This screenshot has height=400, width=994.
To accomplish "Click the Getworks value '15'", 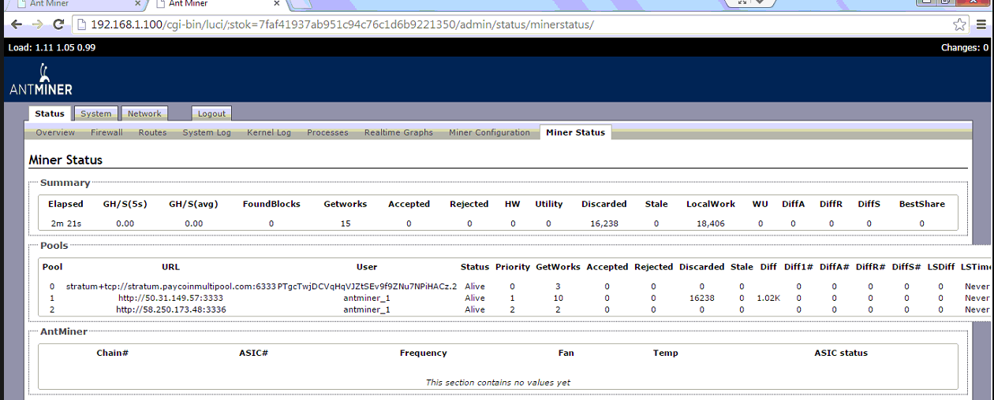I will click(346, 224).
